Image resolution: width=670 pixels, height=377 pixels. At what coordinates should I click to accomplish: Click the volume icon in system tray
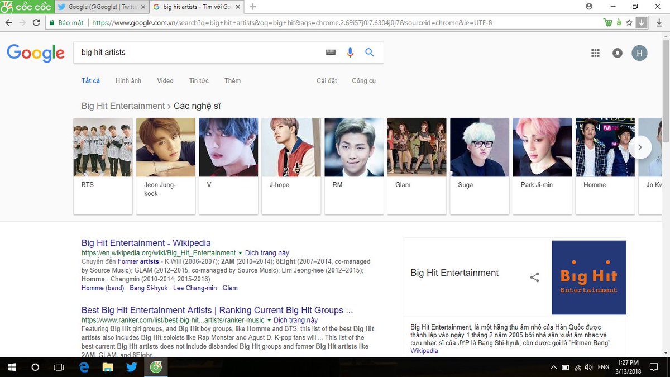589,368
